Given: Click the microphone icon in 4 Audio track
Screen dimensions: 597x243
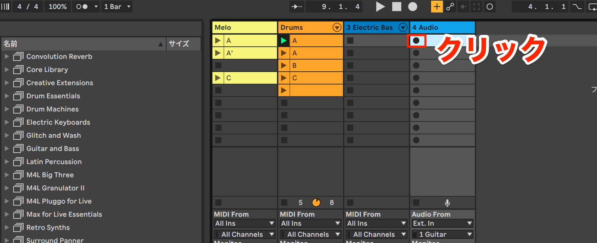Looking at the screenshot, I should pos(447,203).
